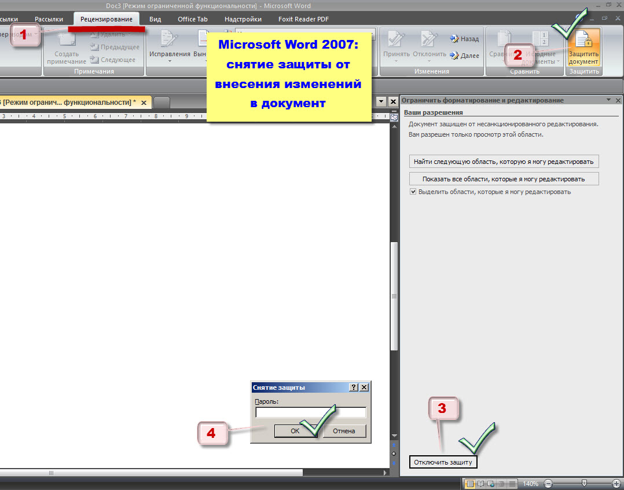Click the next page double-arrow browse button

tap(394, 463)
